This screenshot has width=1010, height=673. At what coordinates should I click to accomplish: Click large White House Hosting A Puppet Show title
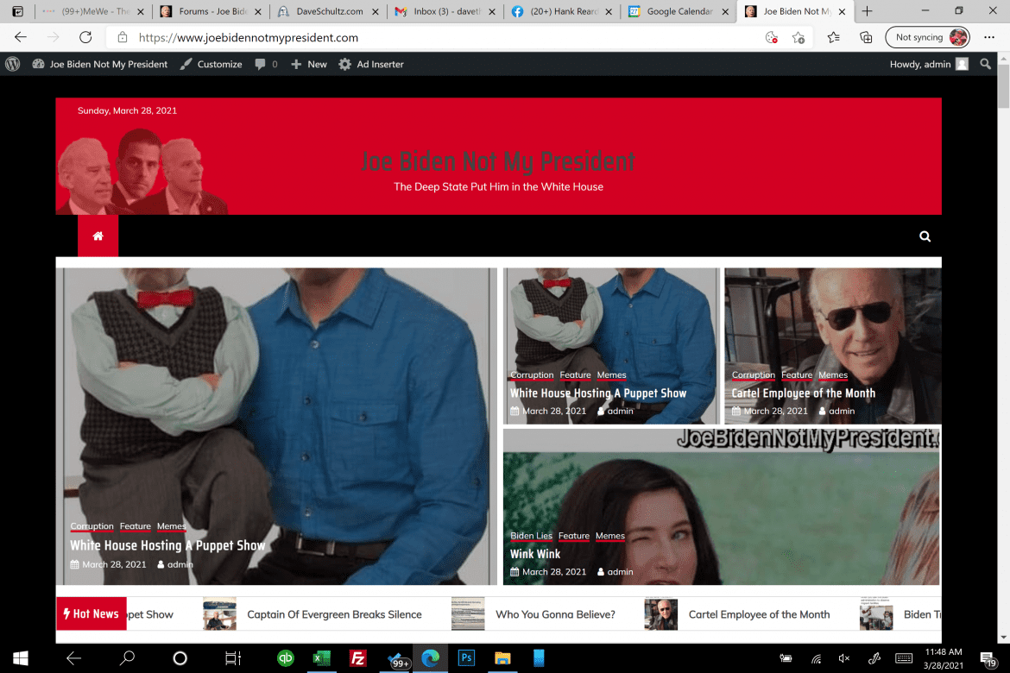(167, 545)
